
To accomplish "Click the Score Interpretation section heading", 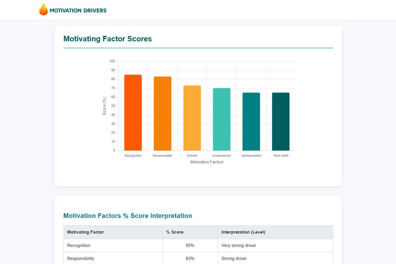I will point(128,216).
